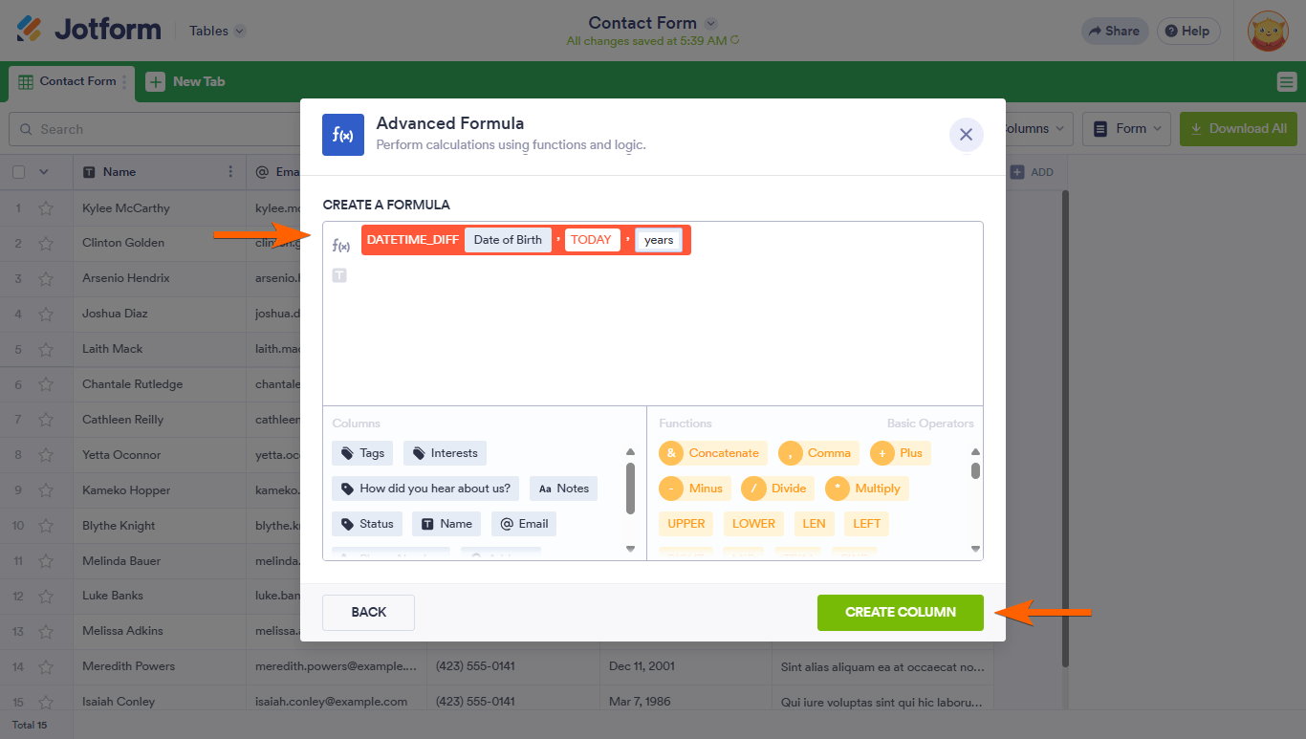Viewport: 1306px width, 739px height.
Task: Insert the Email column chip
Action: click(524, 524)
